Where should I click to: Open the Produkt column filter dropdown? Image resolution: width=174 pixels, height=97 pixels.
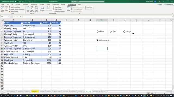coord(41,23)
